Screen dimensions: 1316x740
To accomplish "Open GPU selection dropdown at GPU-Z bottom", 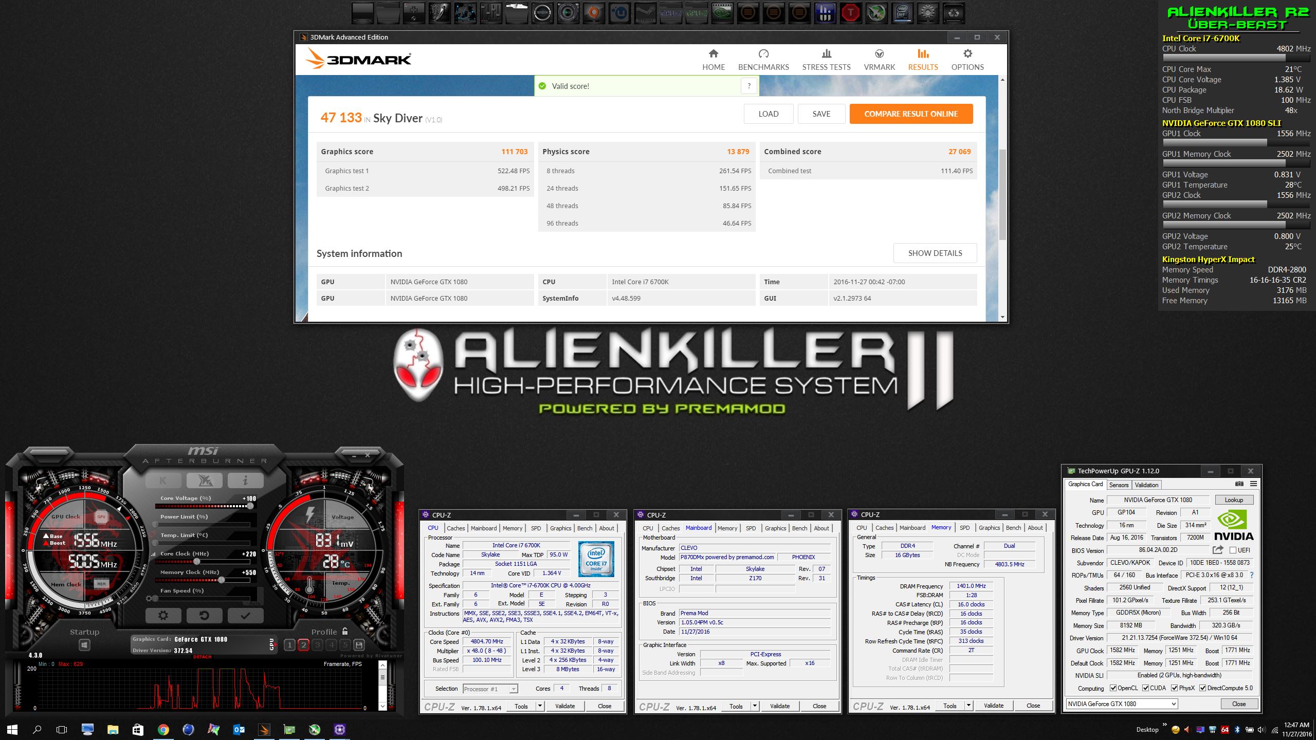I will [x=1122, y=704].
